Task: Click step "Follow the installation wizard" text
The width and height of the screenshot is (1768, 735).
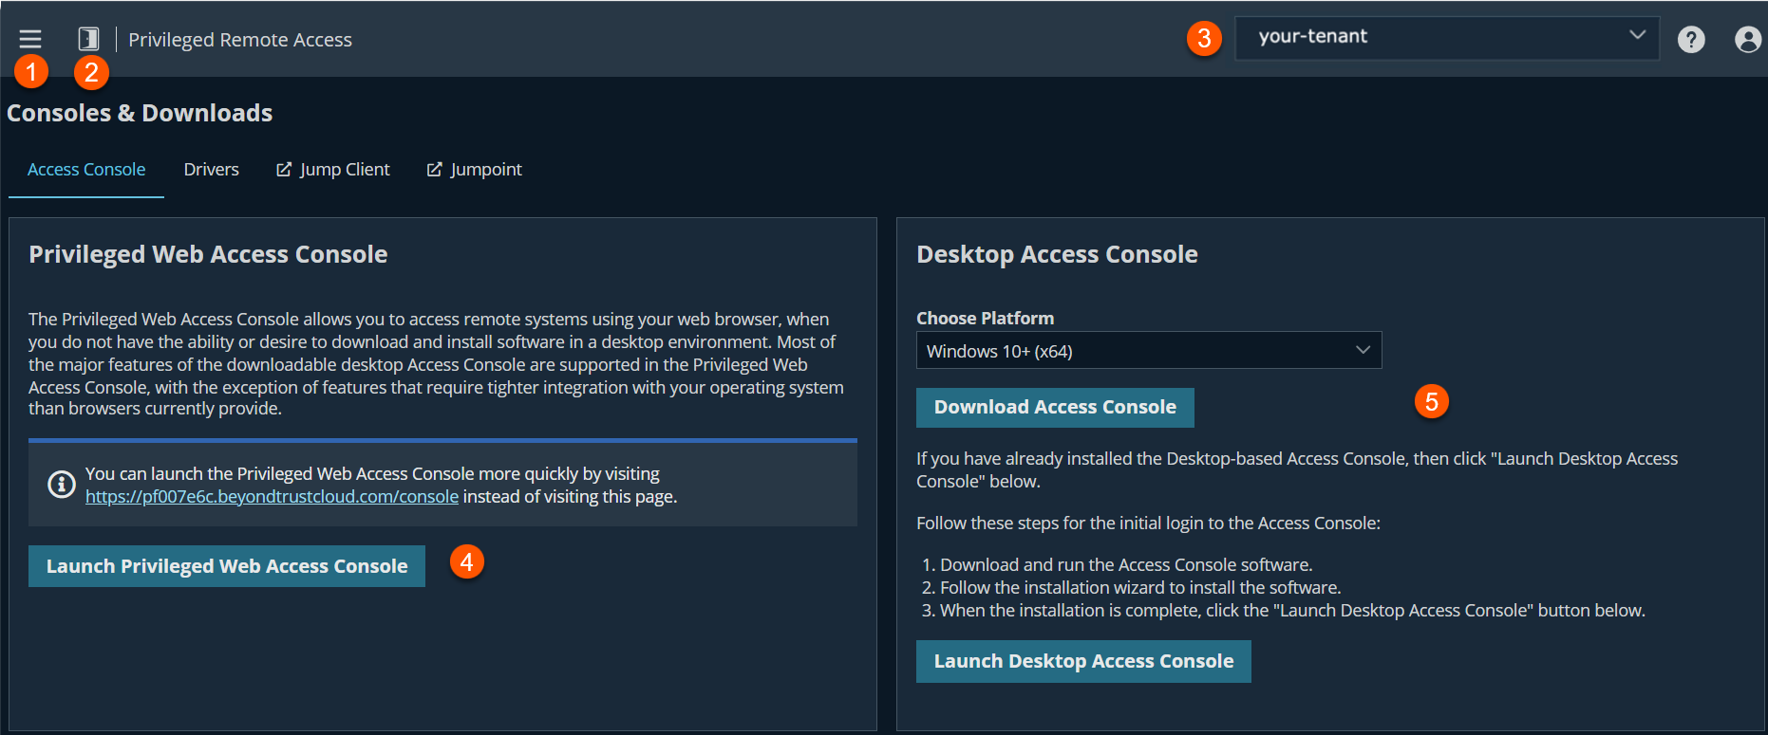Action: pyautogui.click(x=1140, y=587)
